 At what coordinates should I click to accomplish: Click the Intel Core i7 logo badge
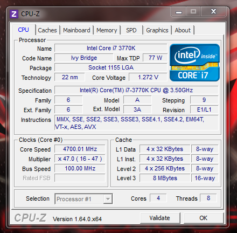pos(194,63)
